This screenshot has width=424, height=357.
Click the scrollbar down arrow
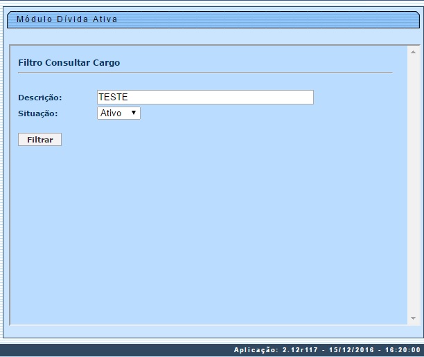[x=413, y=318]
